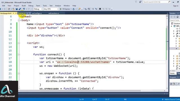
Task: Open the Solution Explorer window options dropdown
Action: [178, 13]
